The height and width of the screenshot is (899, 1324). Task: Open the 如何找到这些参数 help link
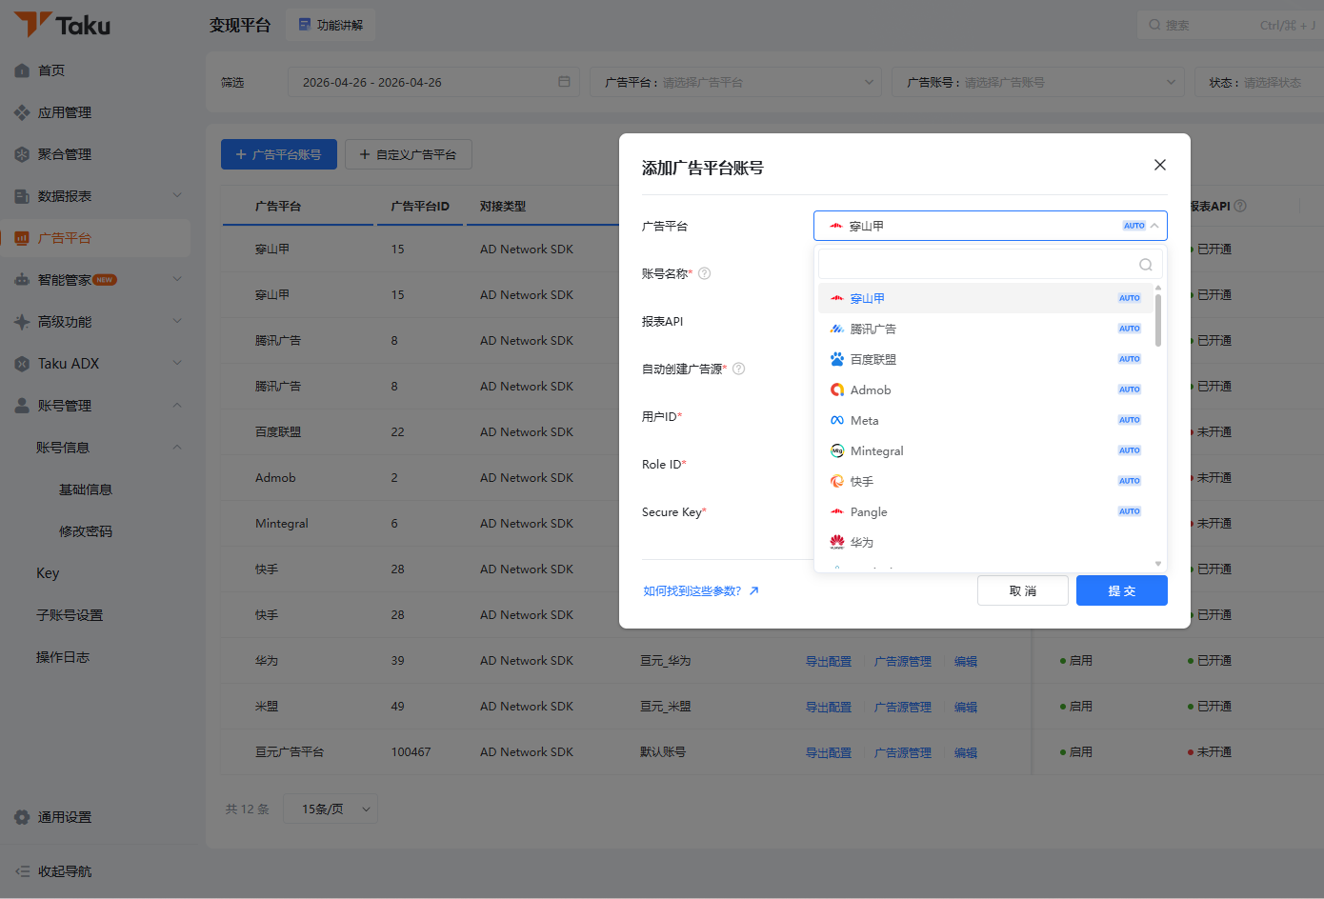tap(701, 590)
